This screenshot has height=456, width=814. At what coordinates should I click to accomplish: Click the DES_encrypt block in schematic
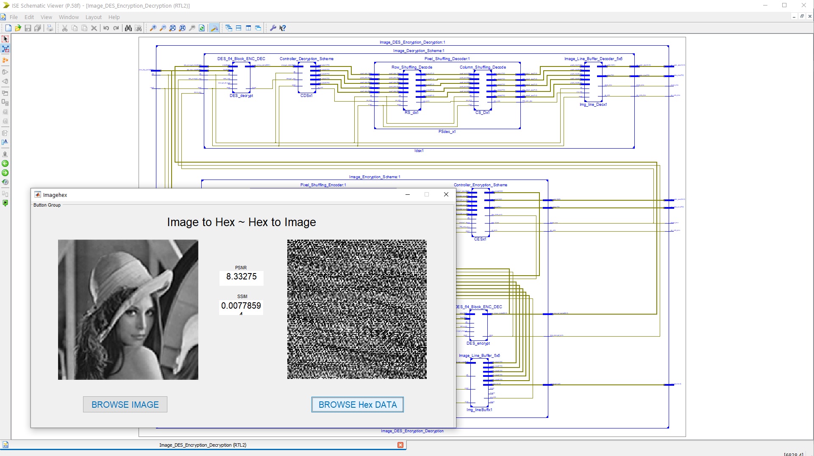pyautogui.click(x=478, y=325)
